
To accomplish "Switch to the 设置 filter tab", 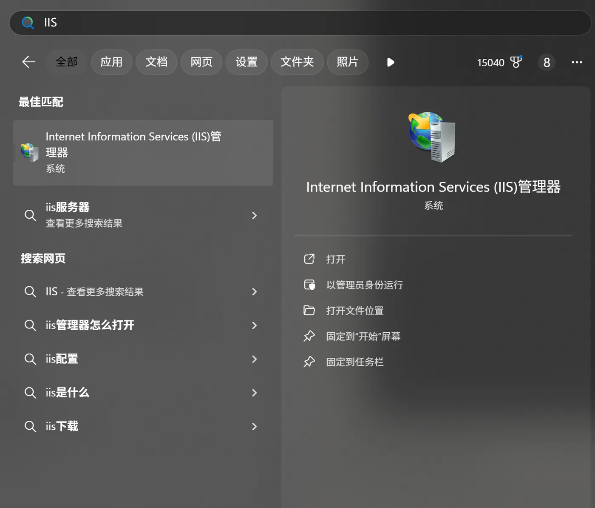I will [x=246, y=62].
